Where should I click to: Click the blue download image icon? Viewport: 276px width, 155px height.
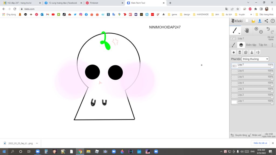(x=260, y=21)
